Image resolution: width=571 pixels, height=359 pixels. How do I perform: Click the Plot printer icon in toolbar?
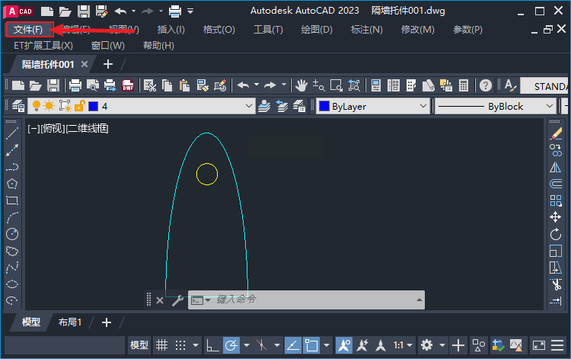pos(75,85)
